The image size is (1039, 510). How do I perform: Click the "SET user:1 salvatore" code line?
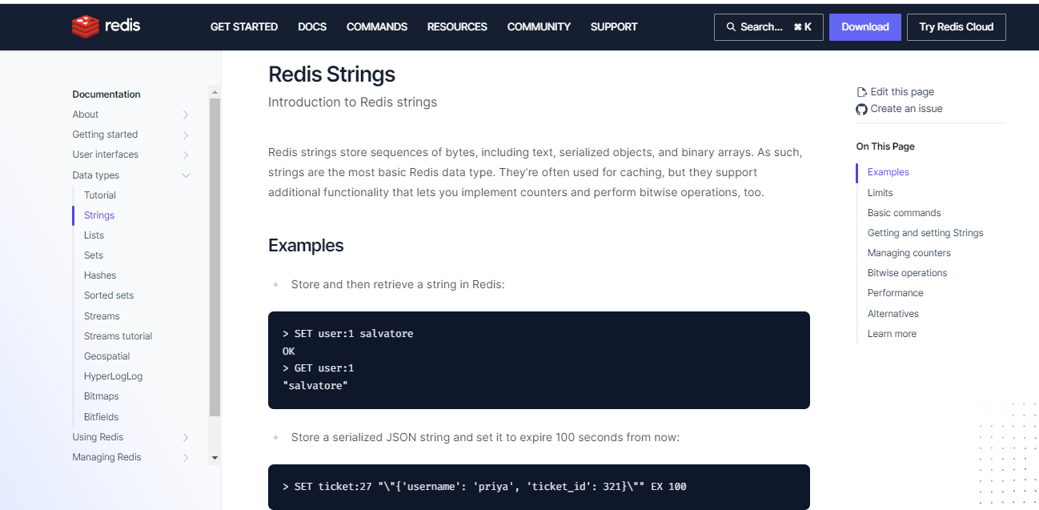click(348, 334)
